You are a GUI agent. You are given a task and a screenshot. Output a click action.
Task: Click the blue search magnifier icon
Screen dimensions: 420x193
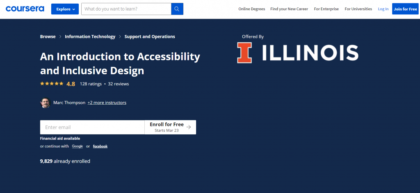(177, 9)
